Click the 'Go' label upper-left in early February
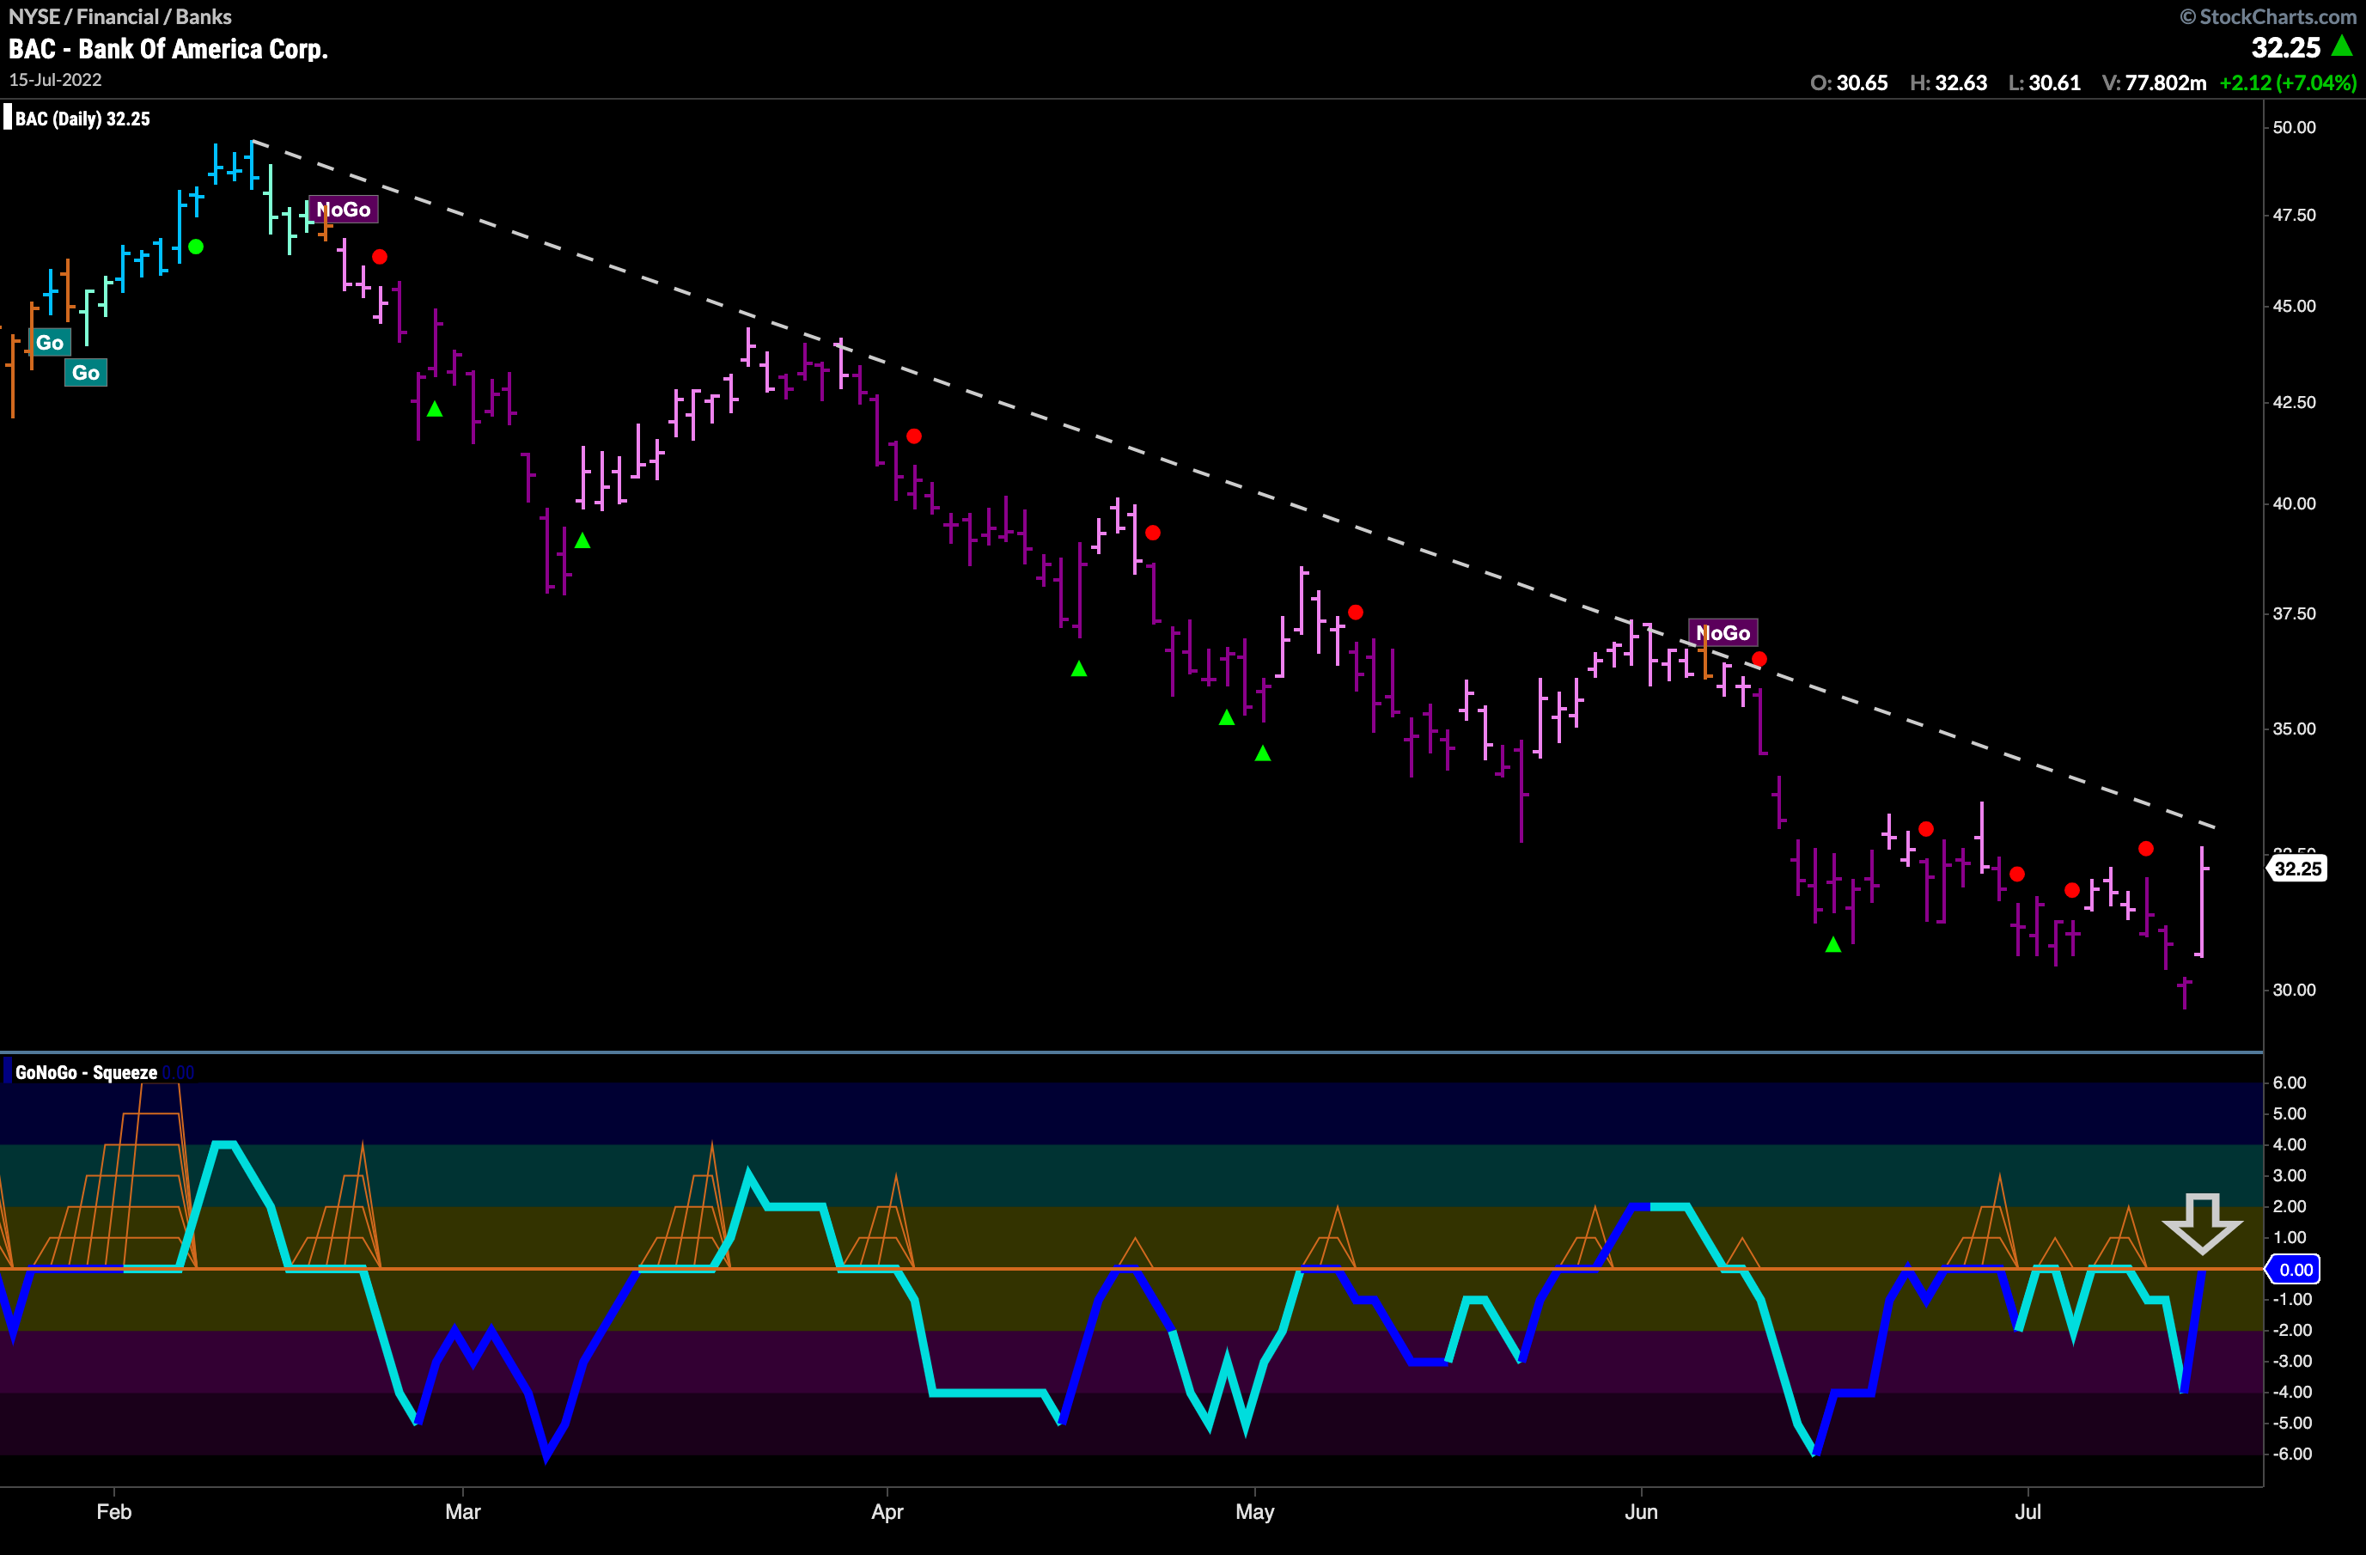 50,343
